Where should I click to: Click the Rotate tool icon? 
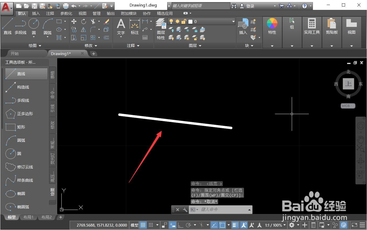coord(84,21)
